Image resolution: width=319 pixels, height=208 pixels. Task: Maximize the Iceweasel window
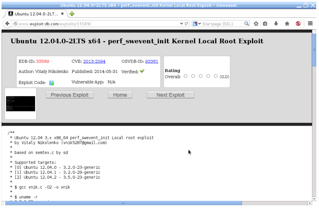(306, 5)
